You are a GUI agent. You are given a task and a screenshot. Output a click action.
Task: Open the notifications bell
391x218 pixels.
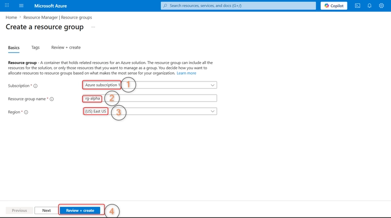(x=369, y=5)
